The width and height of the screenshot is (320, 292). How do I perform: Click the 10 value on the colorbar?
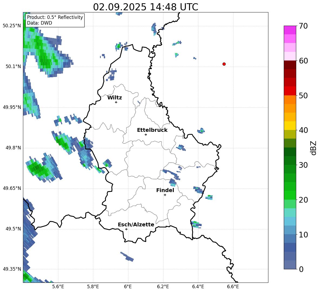[x=303, y=234]
